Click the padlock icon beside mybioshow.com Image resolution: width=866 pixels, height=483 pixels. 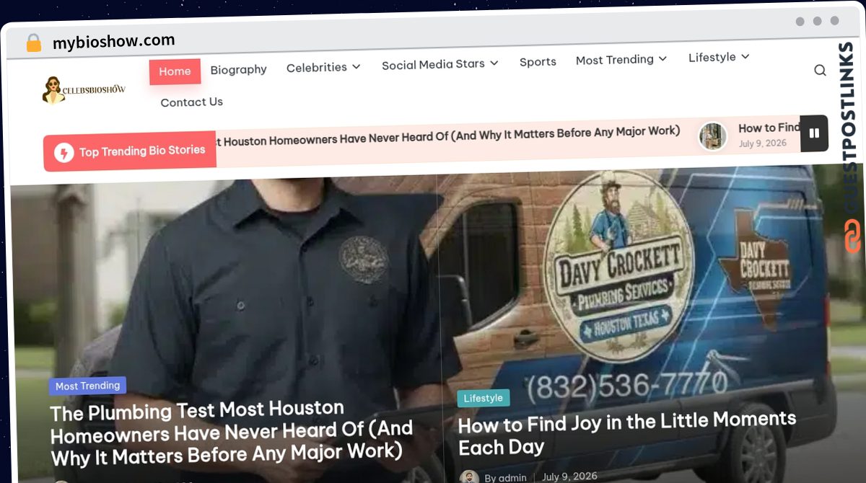pos(33,43)
